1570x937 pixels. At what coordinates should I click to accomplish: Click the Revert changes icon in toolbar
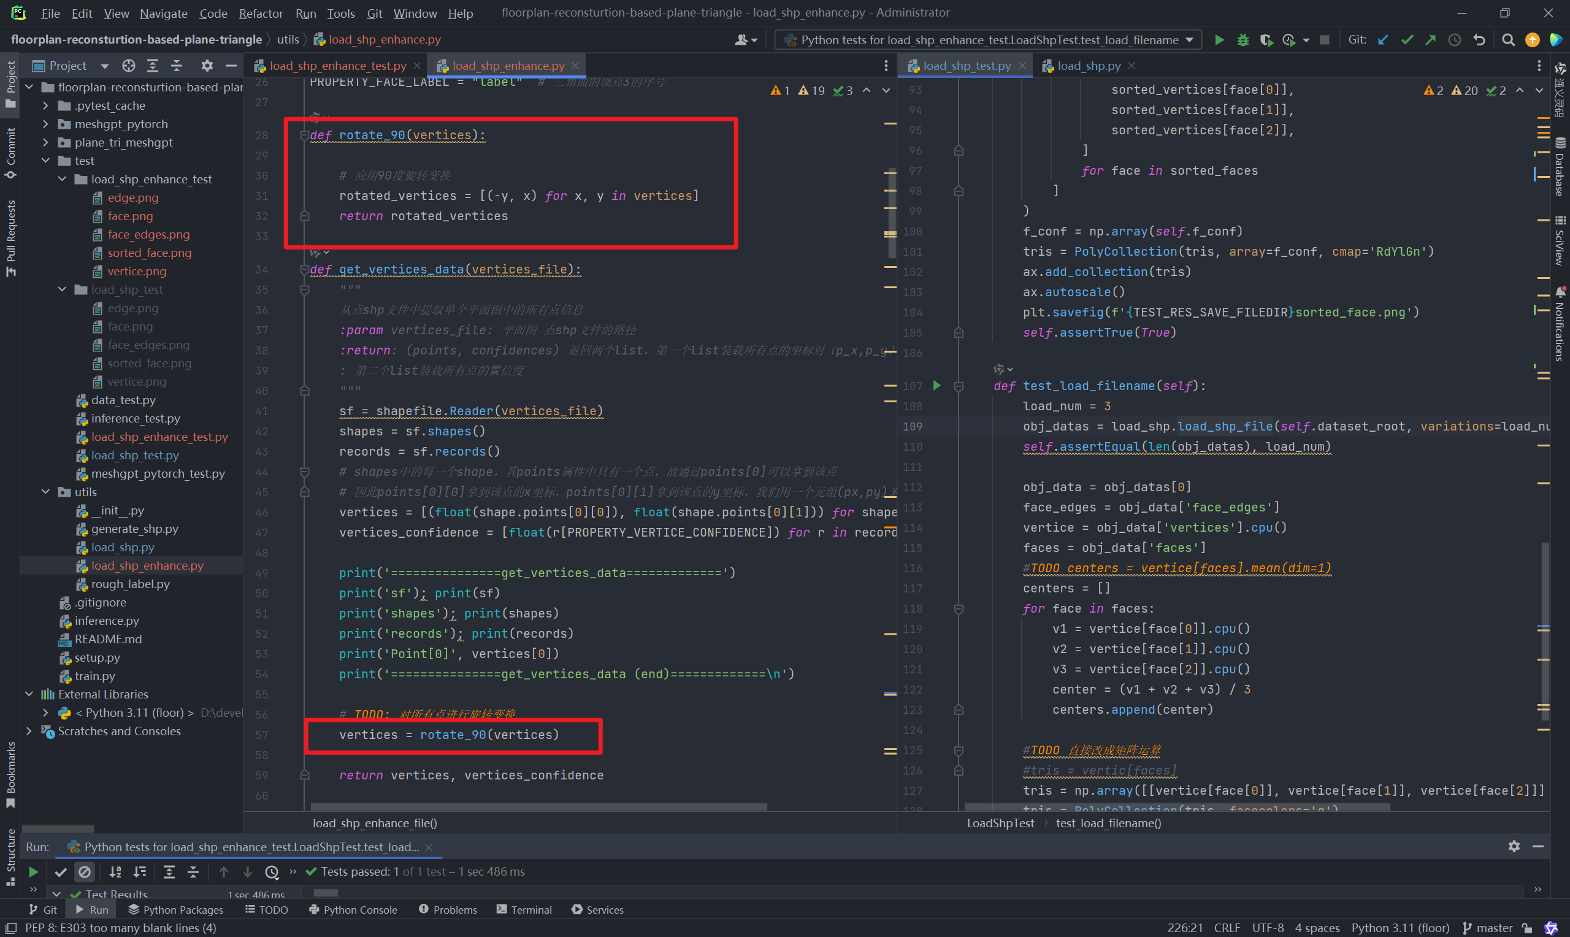(1479, 41)
